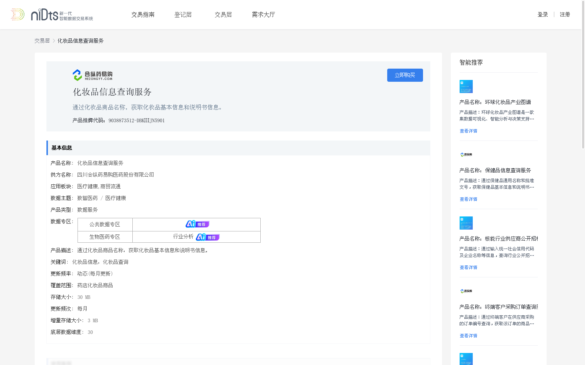The height and width of the screenshot is (365, 585).
Task: Click the 3 MB incremental storage value
Action: point(93,321)
